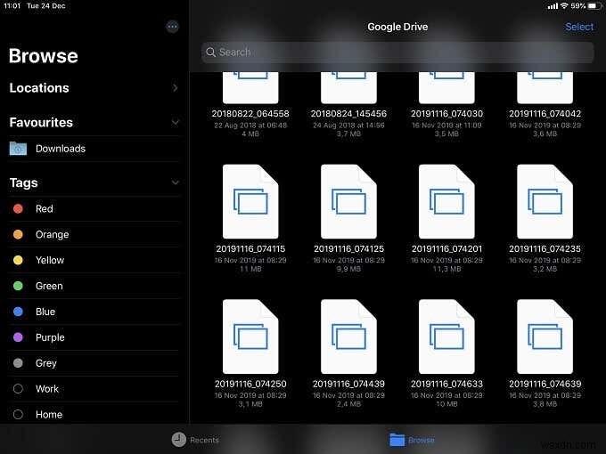Click the Browse folder icon
This screenshot has height=454, width=606.
click(397, 440)
